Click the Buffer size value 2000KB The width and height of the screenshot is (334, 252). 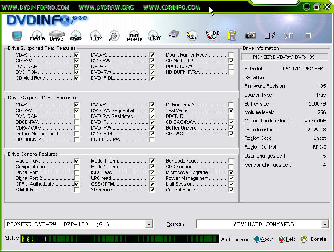click(317, 104)
